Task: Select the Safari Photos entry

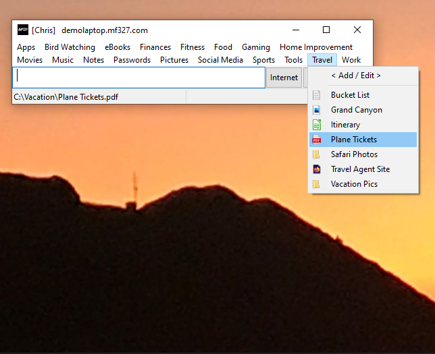Action: pos(363,154)
